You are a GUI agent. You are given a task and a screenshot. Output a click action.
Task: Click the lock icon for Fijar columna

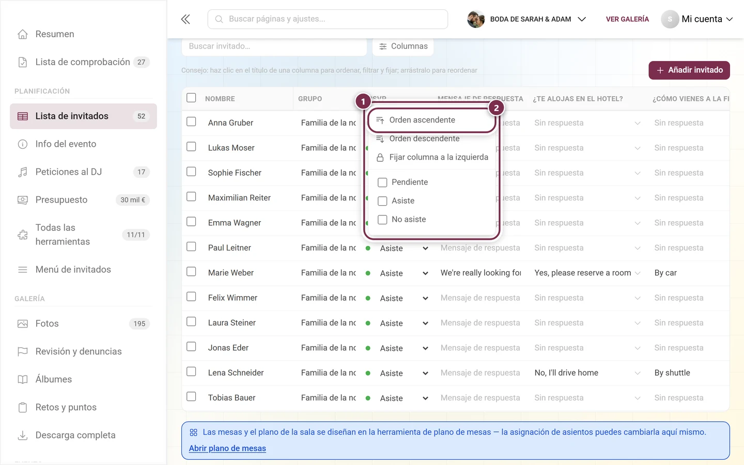tap(380, 158)
